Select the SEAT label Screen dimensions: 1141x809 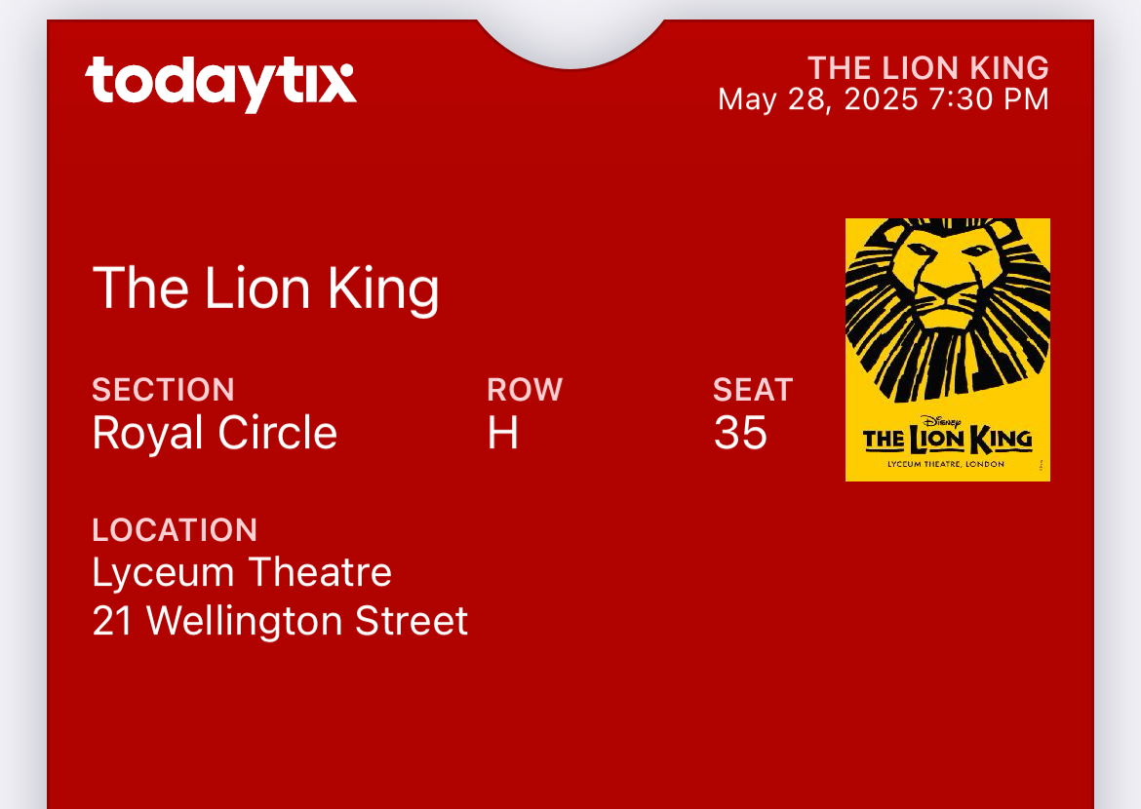click(x=753, y=390)
